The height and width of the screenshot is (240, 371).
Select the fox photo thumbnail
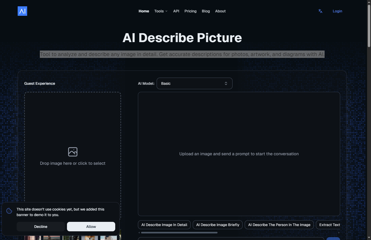tap(89, 238)
